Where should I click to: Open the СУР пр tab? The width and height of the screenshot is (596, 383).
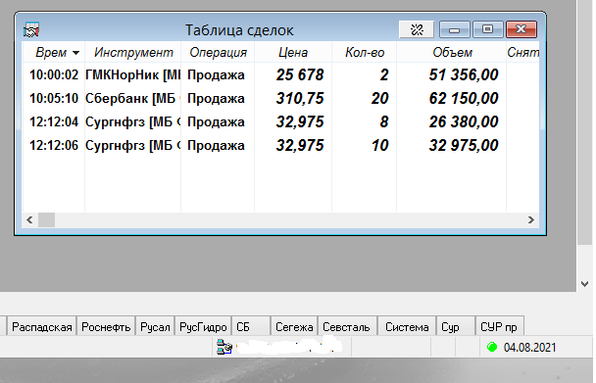[500, 327]
